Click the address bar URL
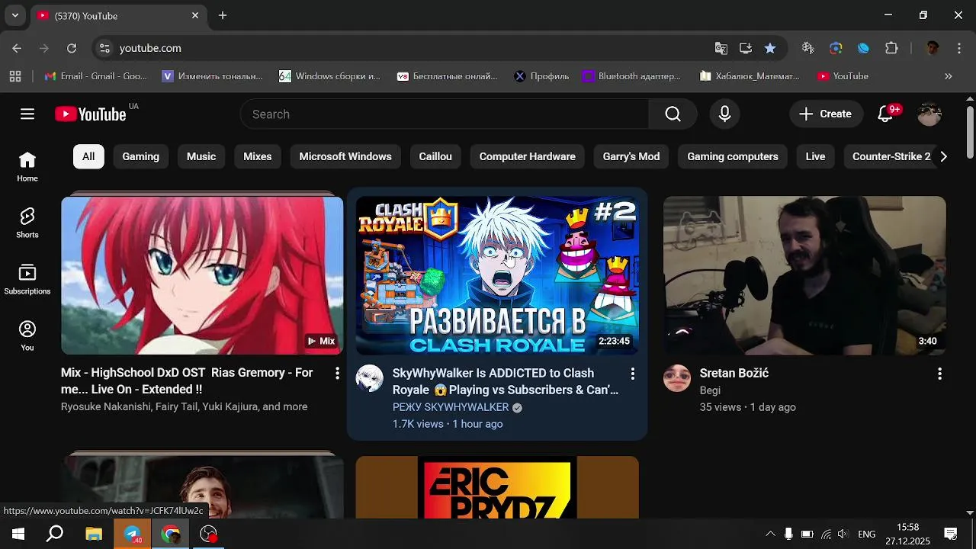This screenshot has width=976, height=549. click(150, 48)
